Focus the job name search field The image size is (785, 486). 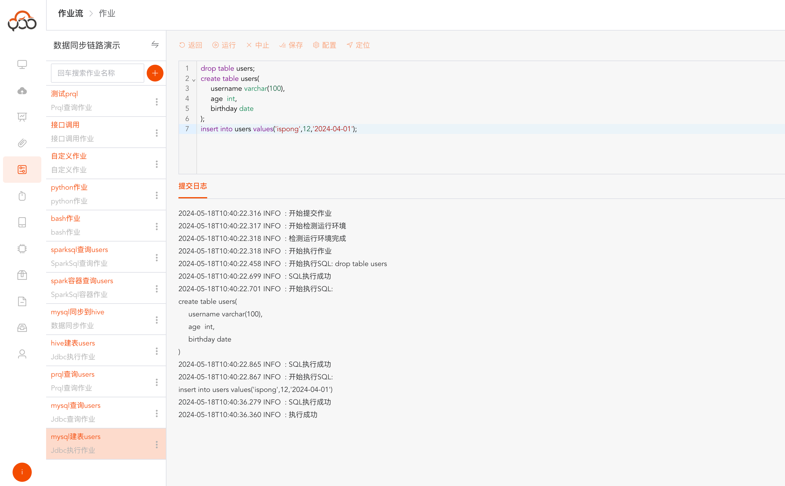pos(97,73)
